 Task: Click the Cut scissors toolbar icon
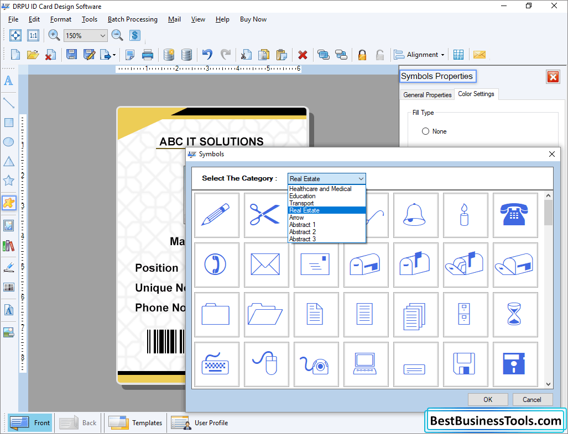click(x=246, y=55)
